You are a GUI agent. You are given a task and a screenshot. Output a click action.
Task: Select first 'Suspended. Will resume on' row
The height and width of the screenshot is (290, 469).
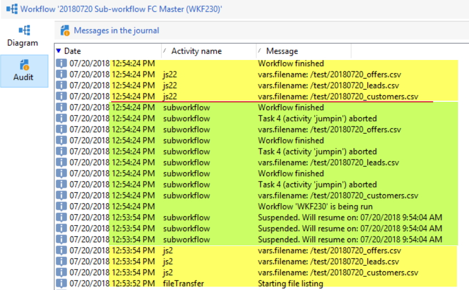350,217
